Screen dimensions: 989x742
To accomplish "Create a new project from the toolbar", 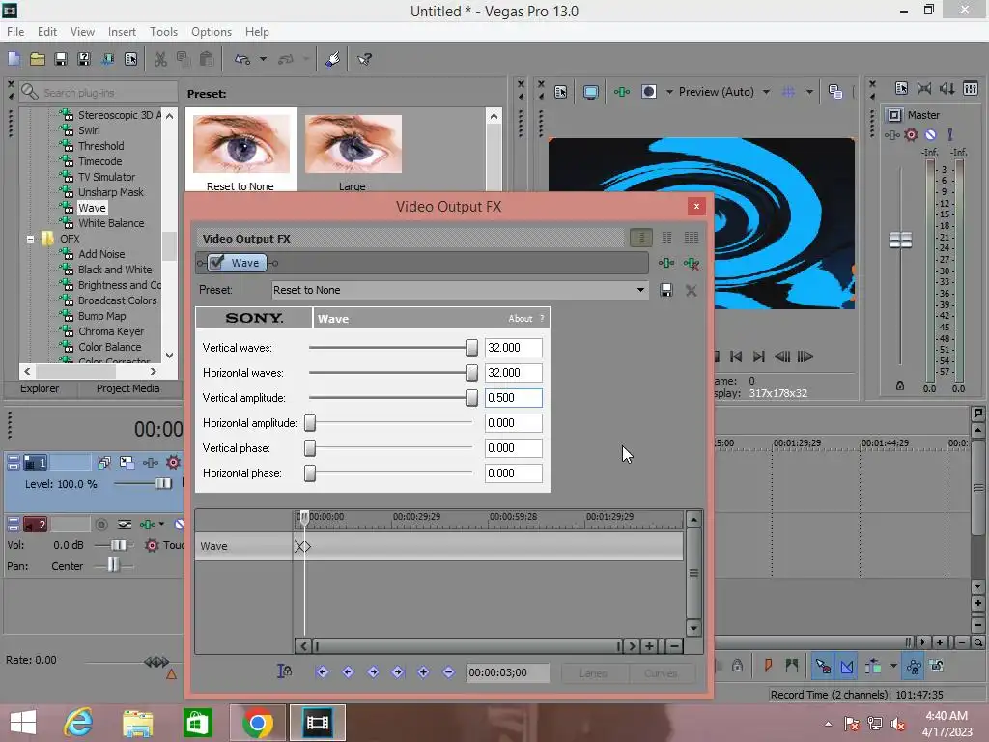I will pyautogui.click(x=14, y=59).
